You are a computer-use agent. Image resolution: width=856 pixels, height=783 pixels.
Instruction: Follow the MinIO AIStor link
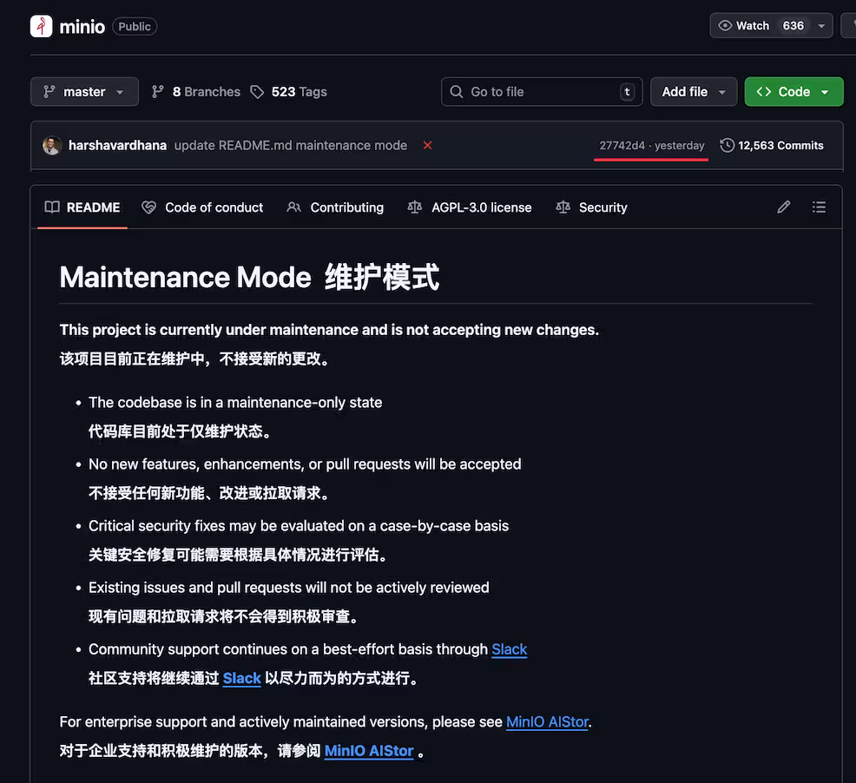547,721
